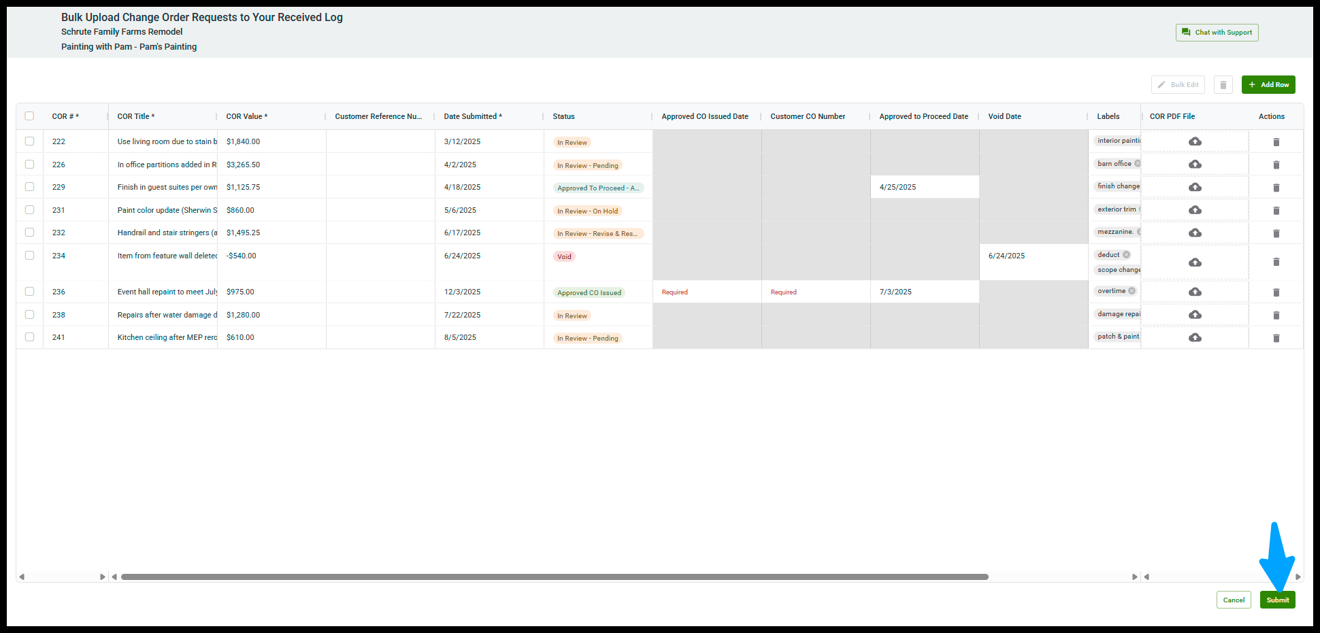Upload PDF for COR 238
1320x633 pixels.
pyautogui.click(x=1195, y=315)
